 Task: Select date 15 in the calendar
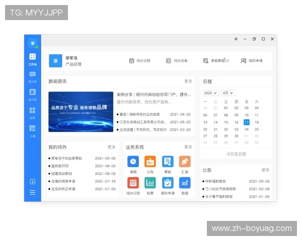tap(226, 122)
